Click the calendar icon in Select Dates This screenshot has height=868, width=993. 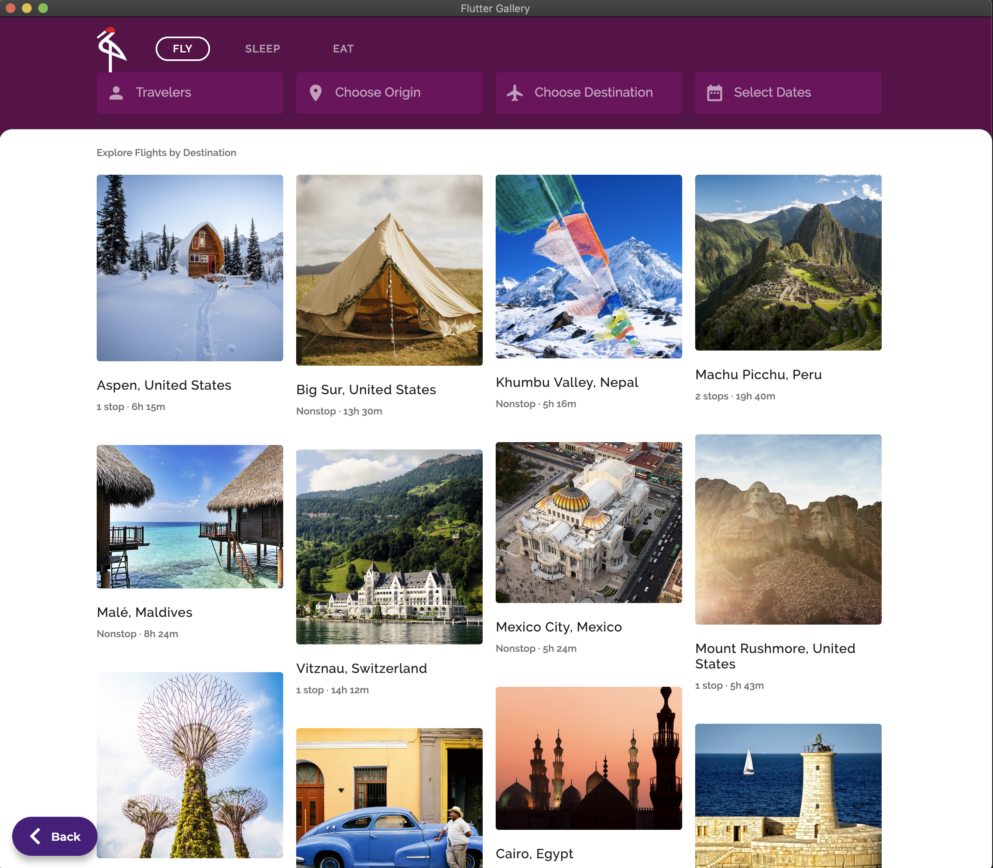(714, 93)
